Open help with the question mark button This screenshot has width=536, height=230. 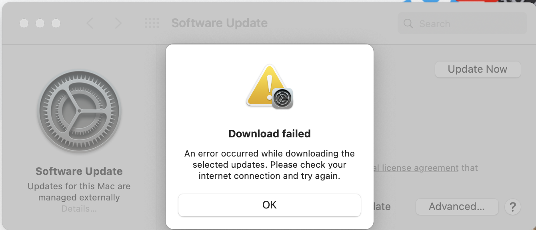click(513, 207)
